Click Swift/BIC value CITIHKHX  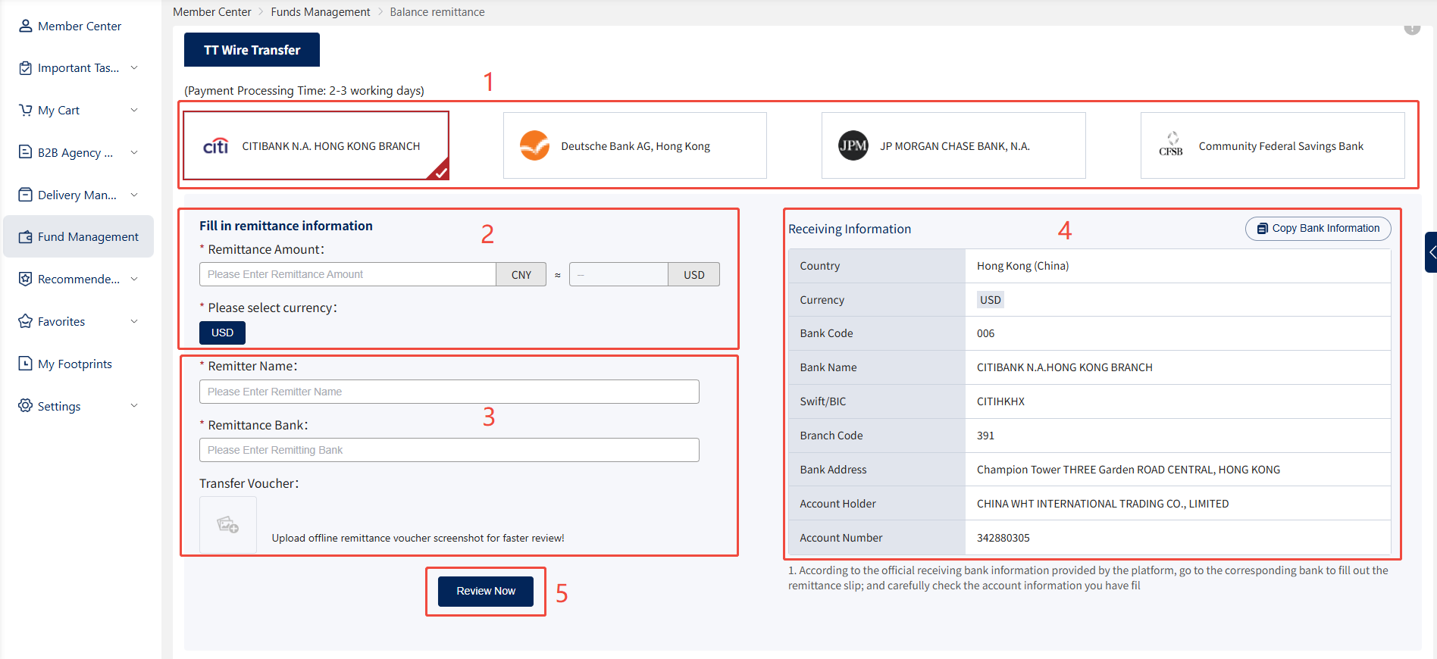click(x=1000, y=401)
